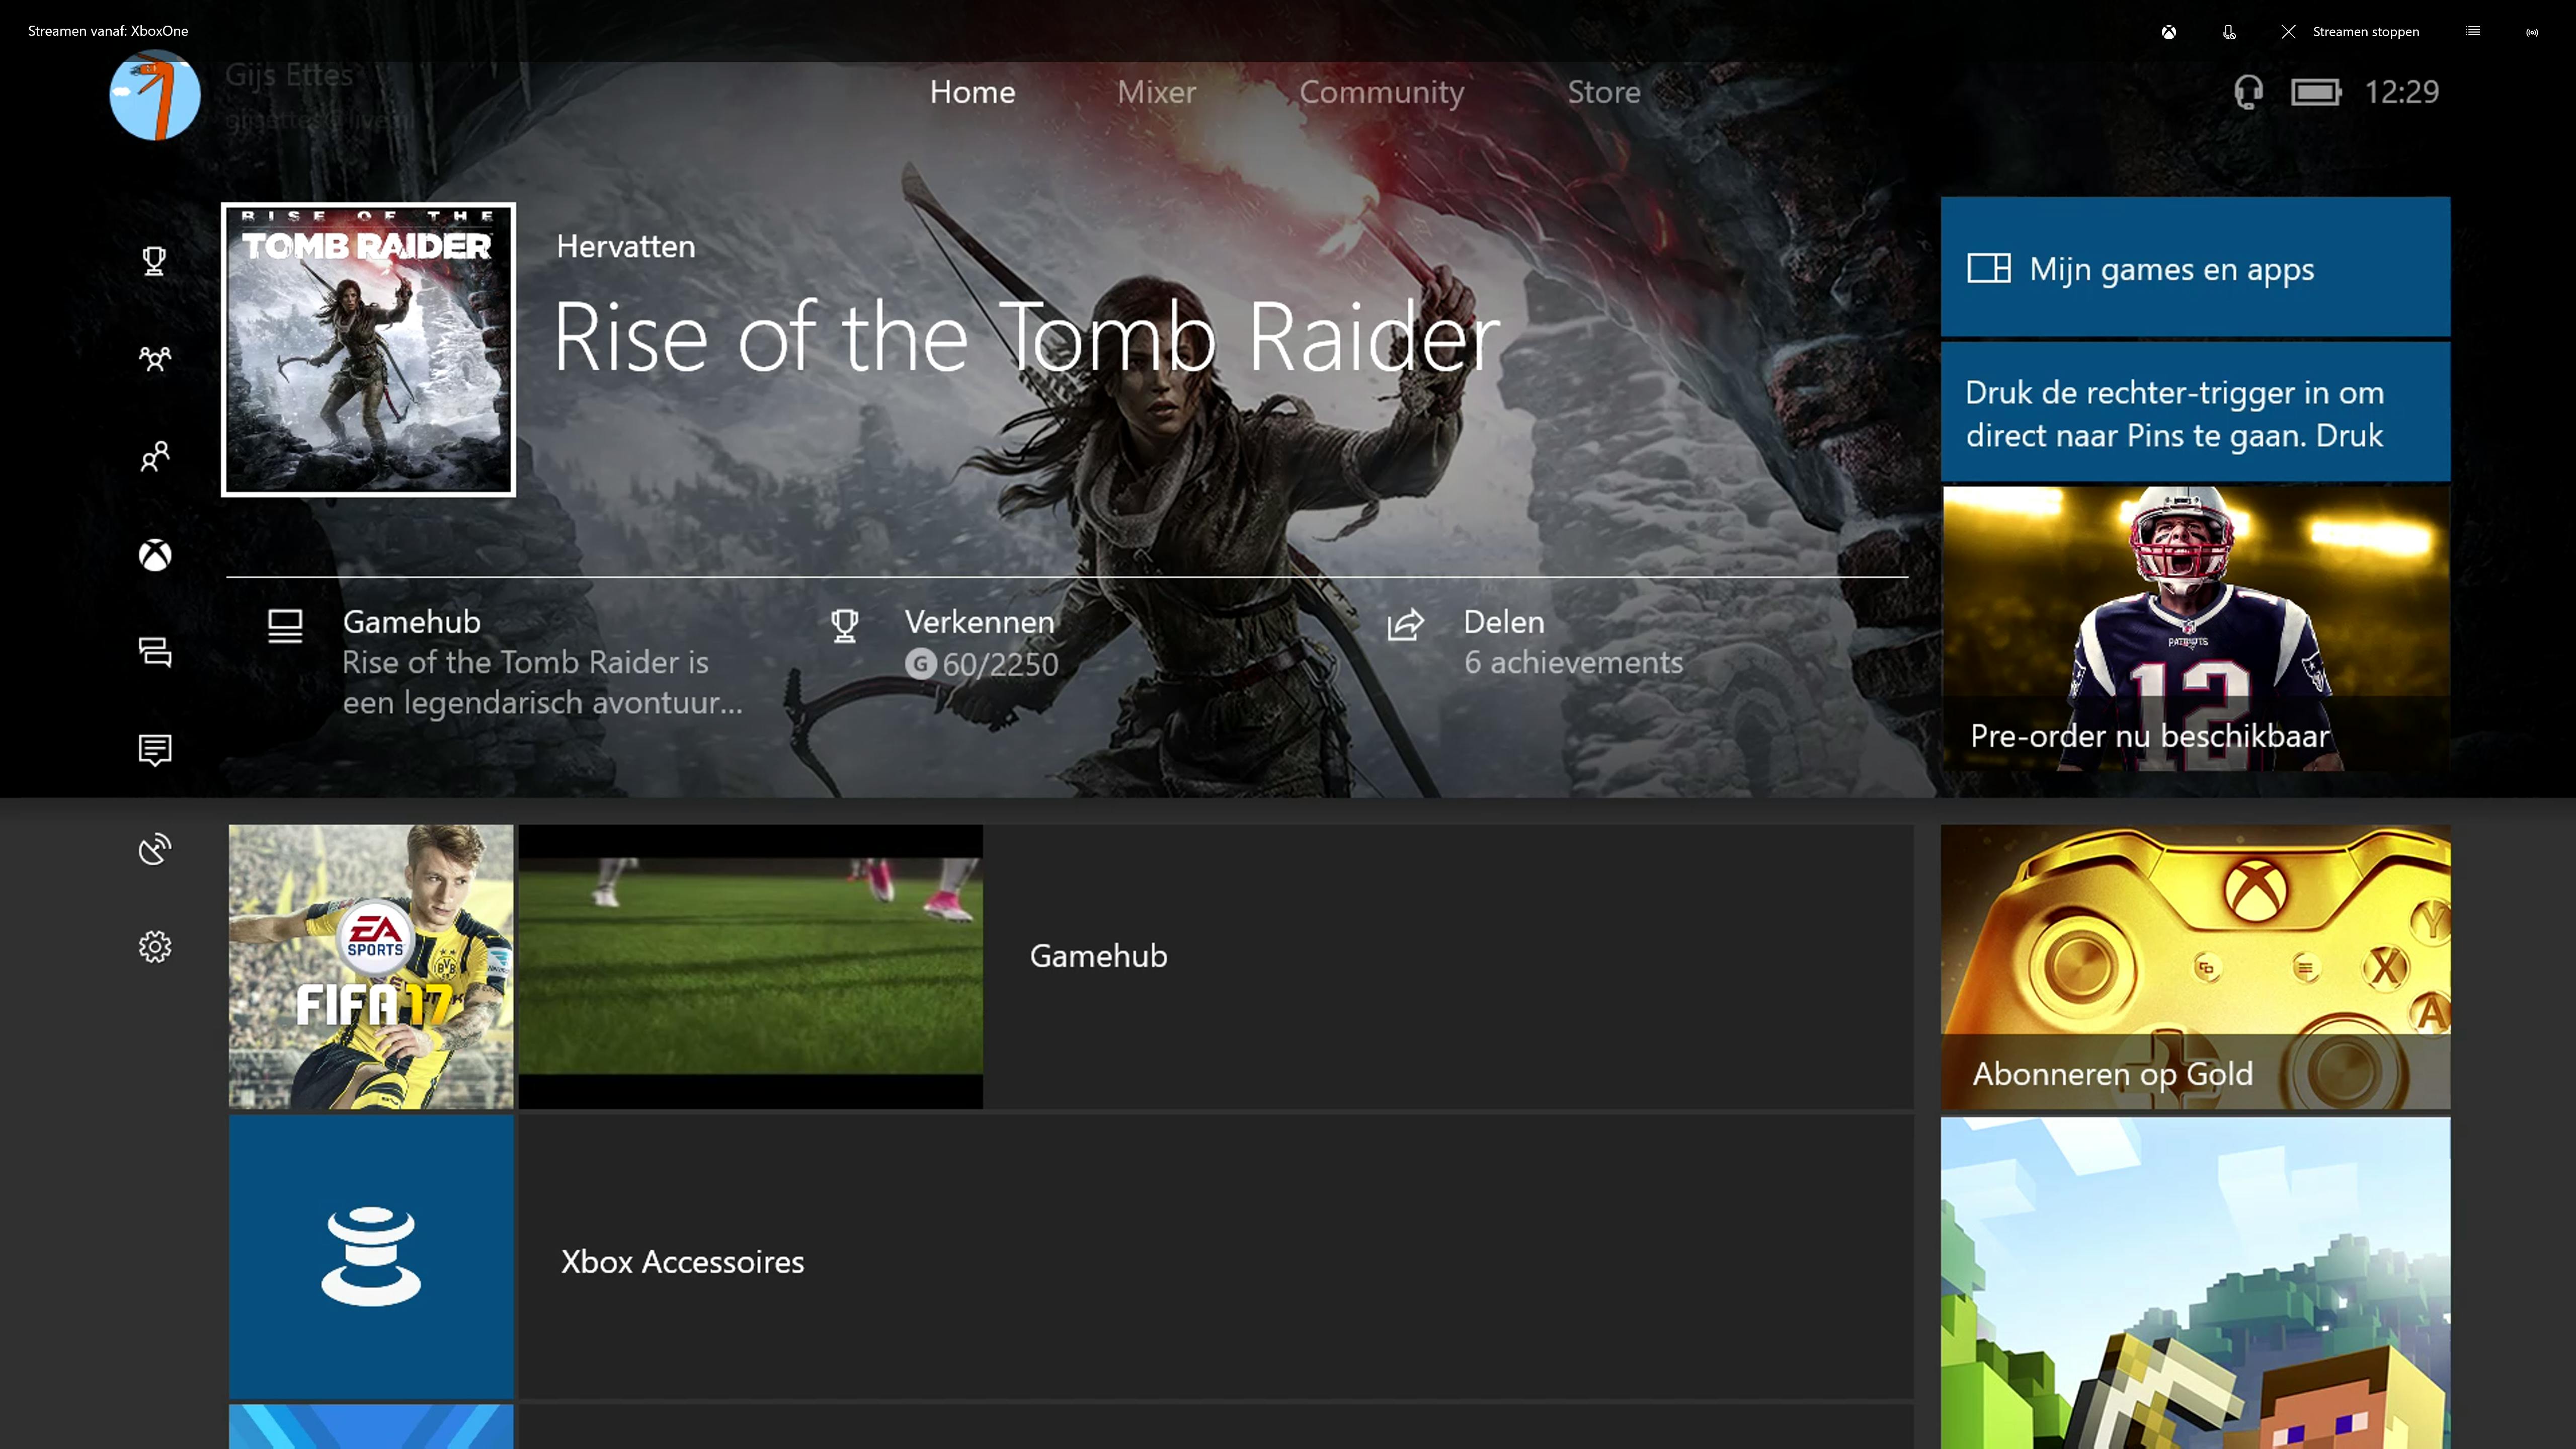Click the Hervatten label above game title
This screenshot has height=1449, width=2576.
point(625,246)
